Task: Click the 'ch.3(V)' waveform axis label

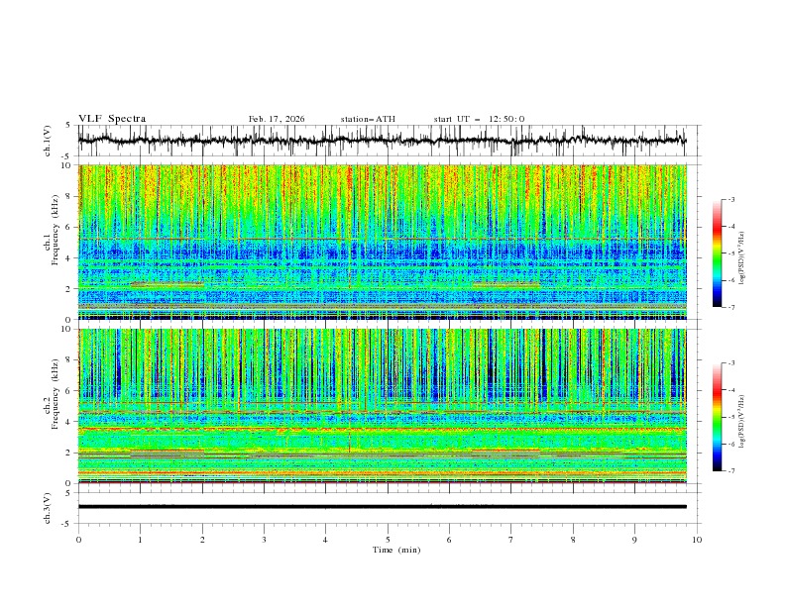Action: tap(48, 508)
